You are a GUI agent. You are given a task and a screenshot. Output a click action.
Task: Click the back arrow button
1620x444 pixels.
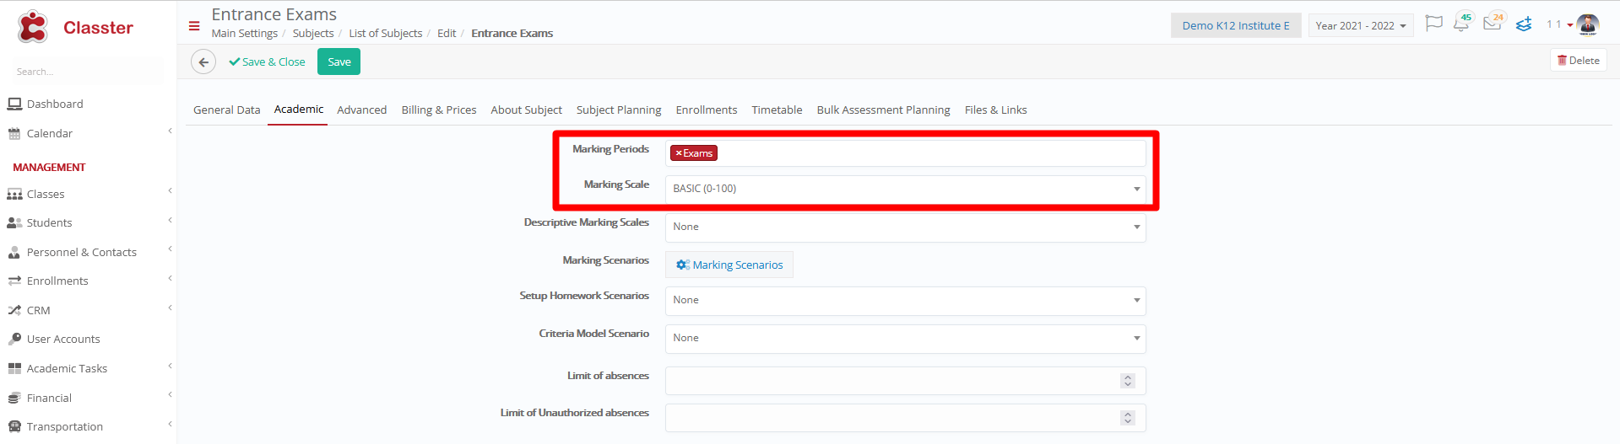tap(203, 62)
